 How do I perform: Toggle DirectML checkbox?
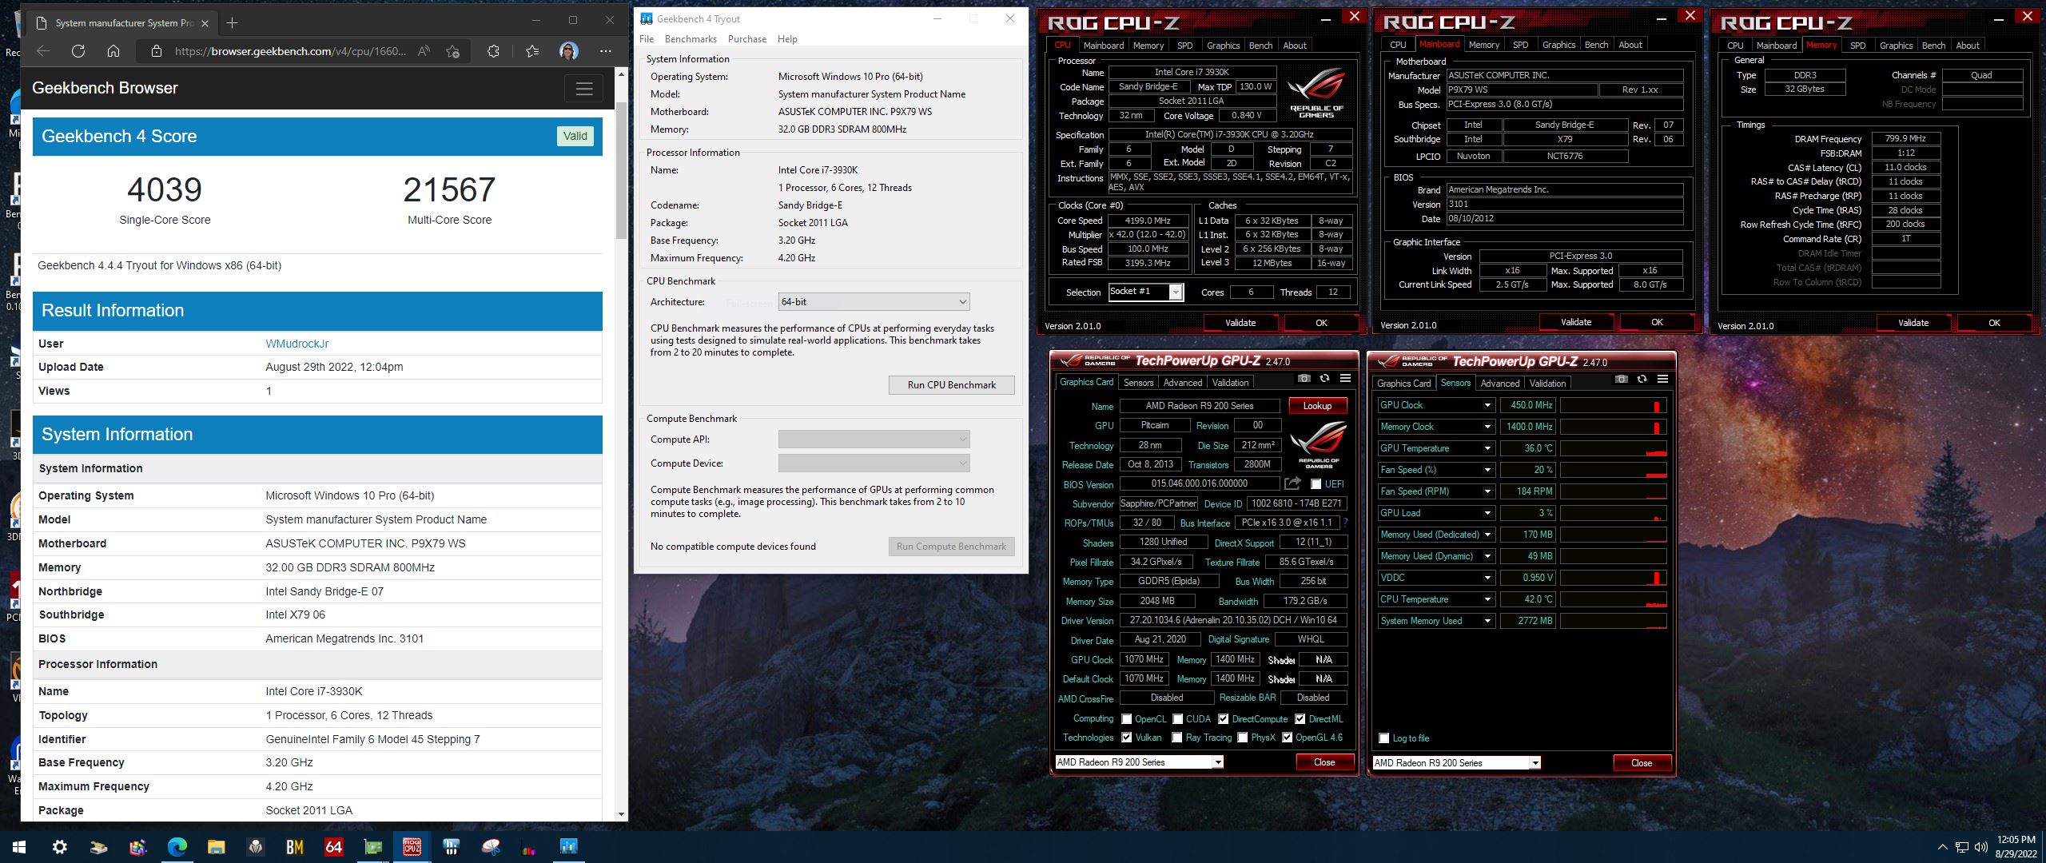(1300, 719)
